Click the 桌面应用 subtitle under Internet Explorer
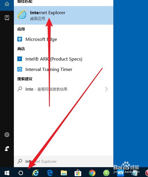This screenshot has height=177, width=148. click(x=38, y=19)
